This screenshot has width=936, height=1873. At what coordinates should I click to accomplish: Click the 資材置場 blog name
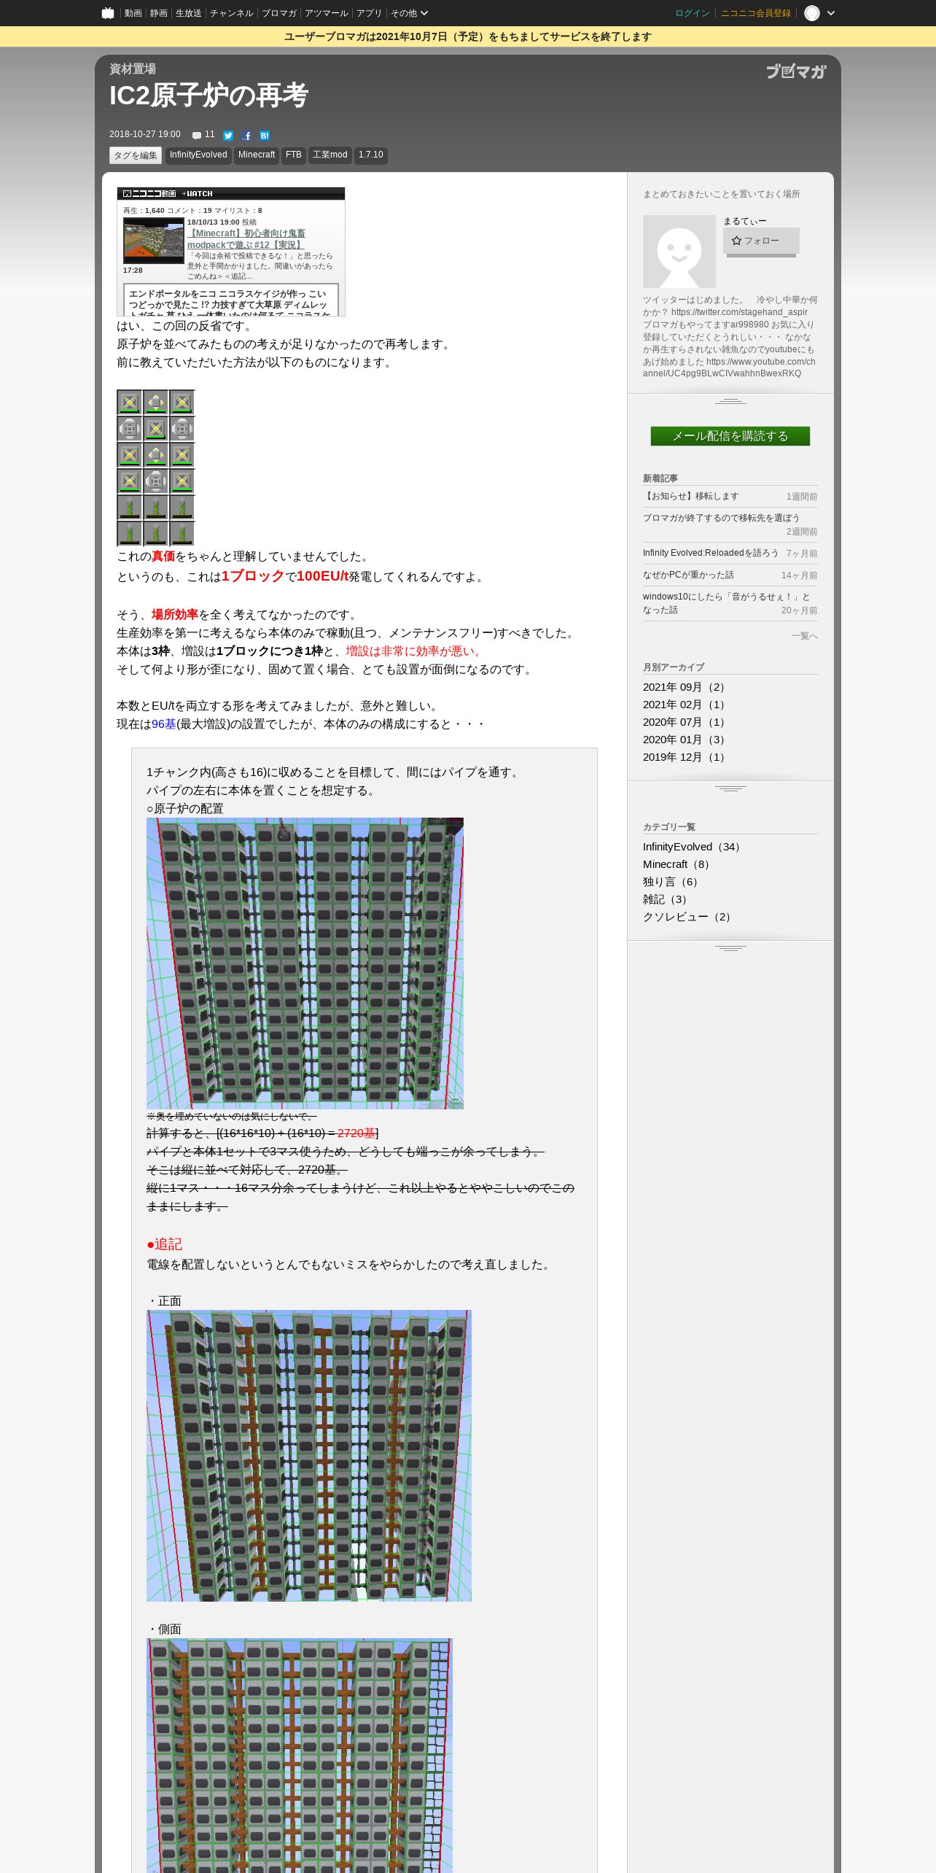pos(133,69)
